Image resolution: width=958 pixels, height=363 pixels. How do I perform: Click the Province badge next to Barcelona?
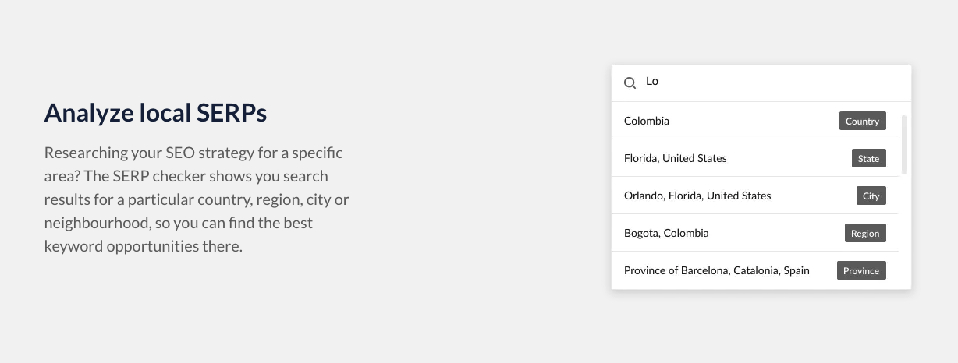[861, 270]
